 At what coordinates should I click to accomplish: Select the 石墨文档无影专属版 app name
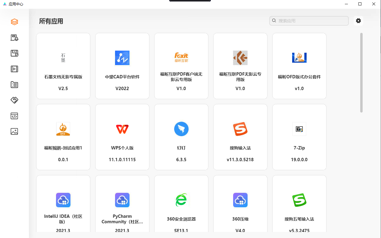[x=63, y=77]
